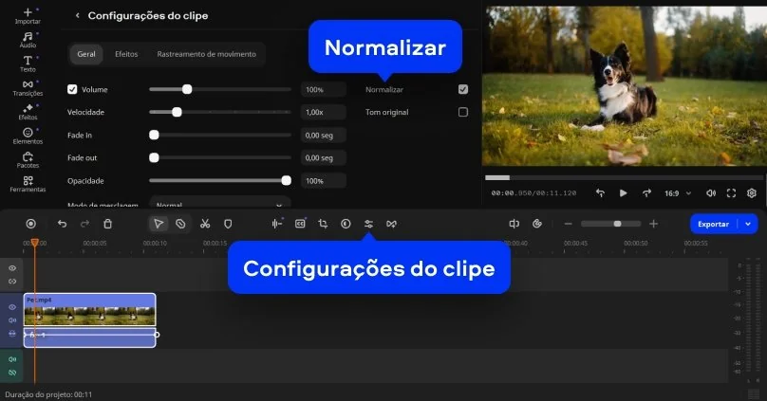Viewport: 767px width, 401px height.
Task: Open the CC captions tool
Action: (300, 224)
